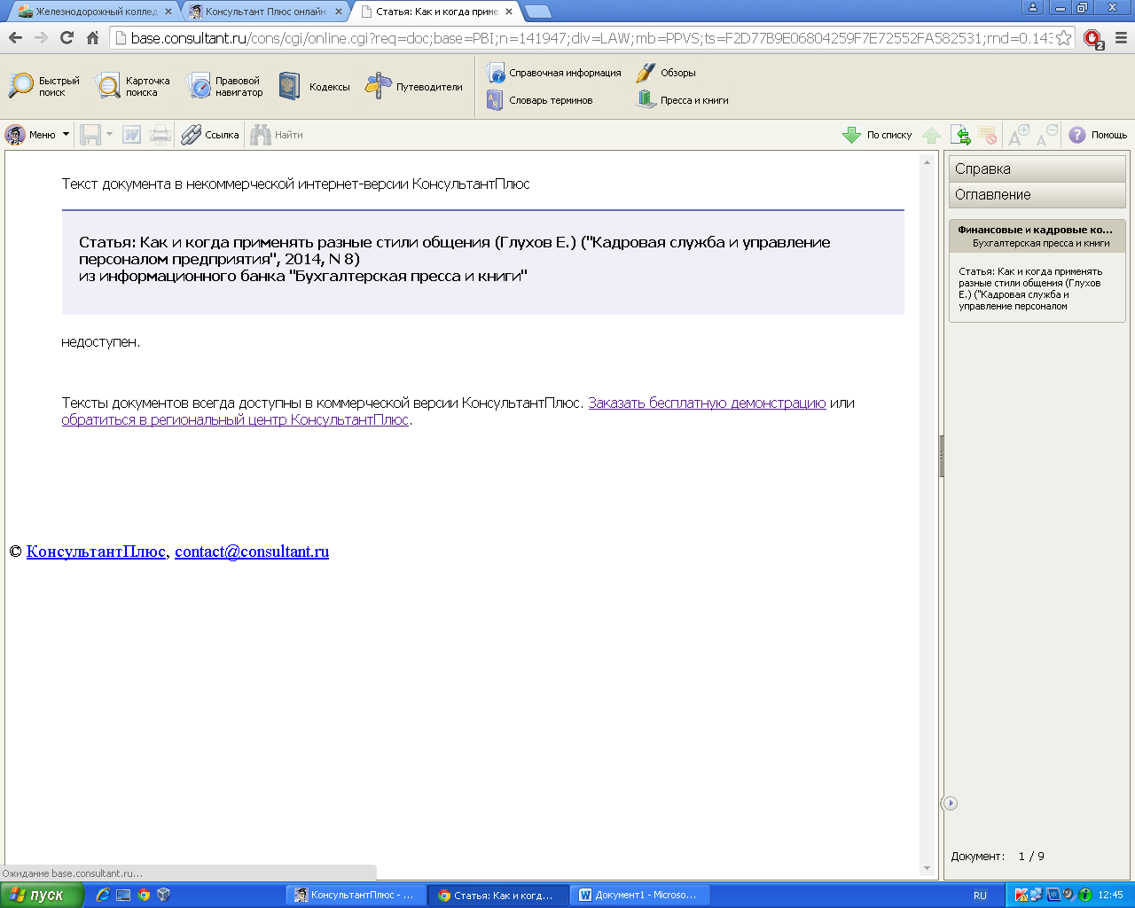Screen dimensions: 1135x908
Task: Go to next document По списку
Action: click(x=877, y=135)
